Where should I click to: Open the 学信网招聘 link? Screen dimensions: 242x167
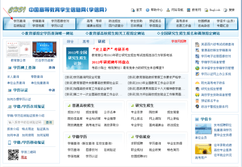(179, 41)
